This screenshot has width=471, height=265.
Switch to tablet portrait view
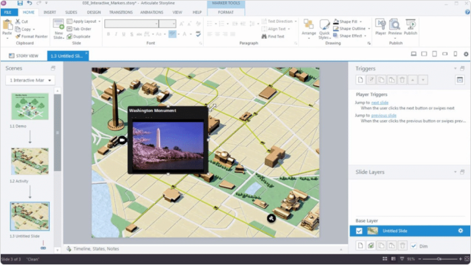click(x=435, y=54)
